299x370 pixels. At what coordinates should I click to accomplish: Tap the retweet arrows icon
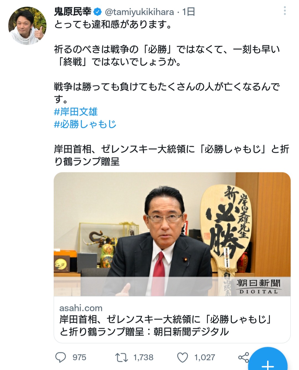121,357
